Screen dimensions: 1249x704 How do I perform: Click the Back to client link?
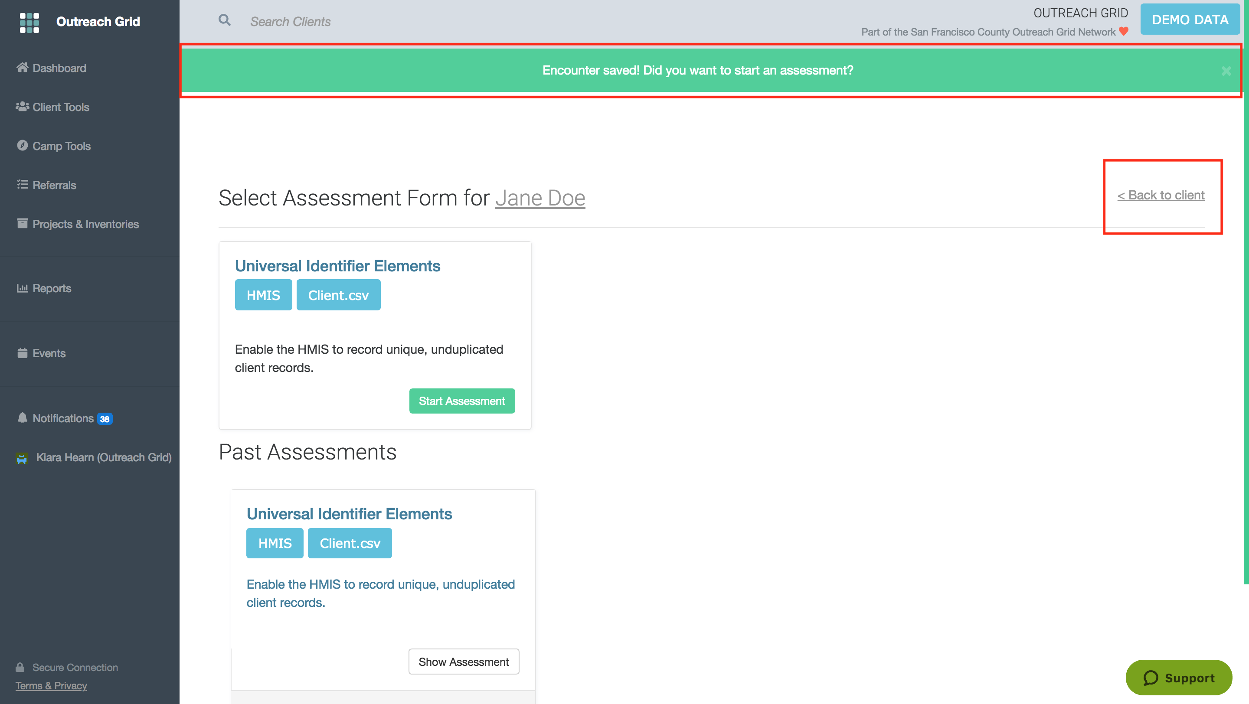pos(1161,195)
